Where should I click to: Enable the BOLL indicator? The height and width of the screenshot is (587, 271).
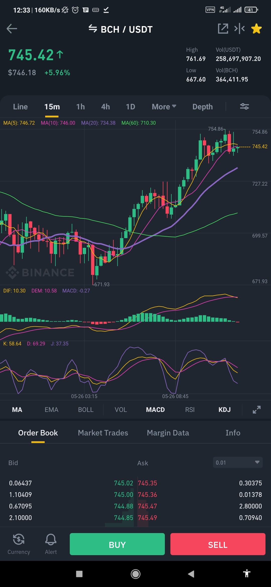[x=86, y=410]
